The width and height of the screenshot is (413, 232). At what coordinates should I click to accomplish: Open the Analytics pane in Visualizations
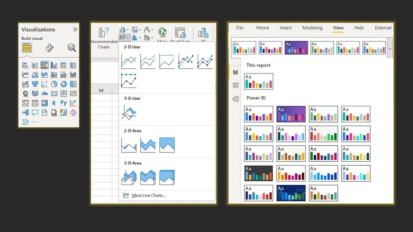tap(72, 48)
